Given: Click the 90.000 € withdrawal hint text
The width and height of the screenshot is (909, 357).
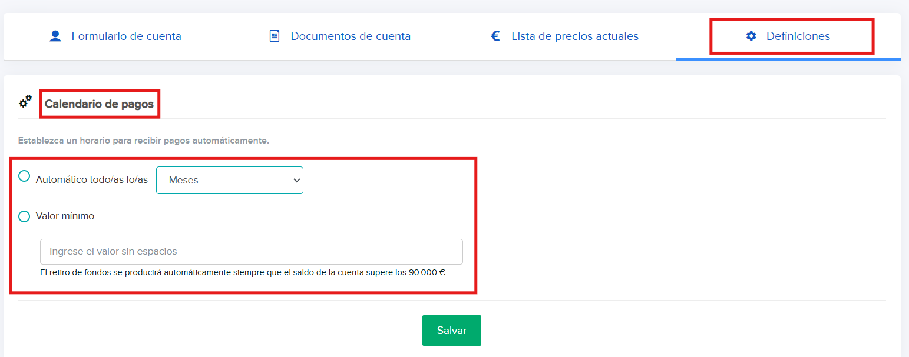Looking at the screenshot, I should coord(242,273).
